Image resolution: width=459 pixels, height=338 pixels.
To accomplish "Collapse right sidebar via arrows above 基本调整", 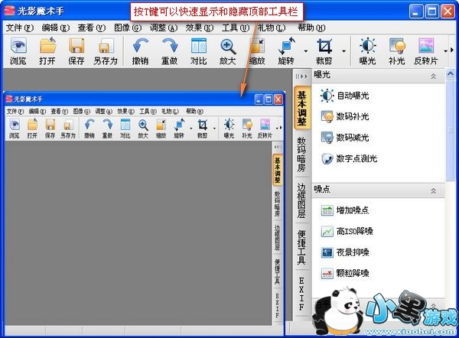I will (301, 76).
